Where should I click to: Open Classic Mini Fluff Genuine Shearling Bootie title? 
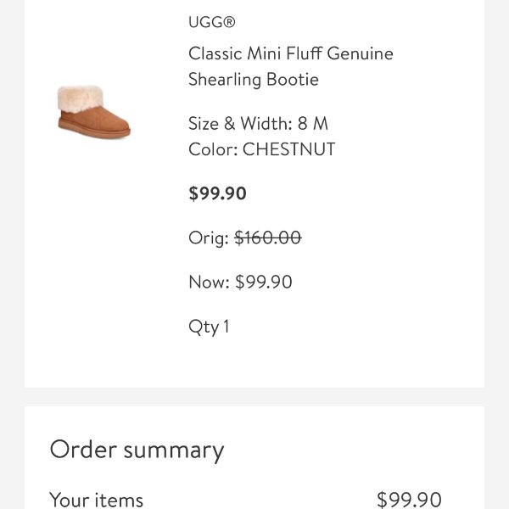(291, 66)
